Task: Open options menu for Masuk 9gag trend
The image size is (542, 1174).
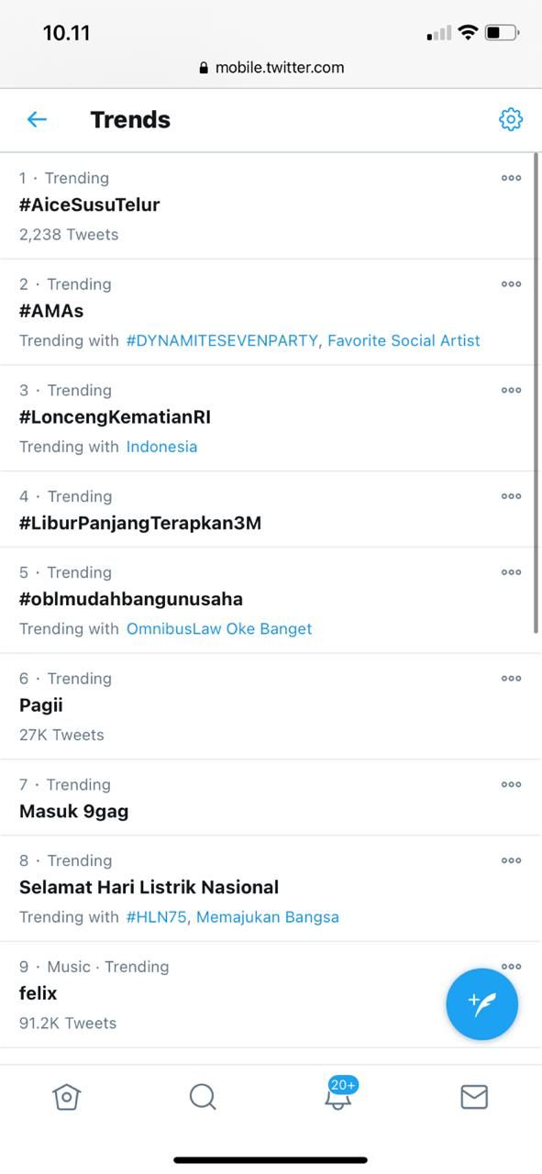Action: click(511, 784)
